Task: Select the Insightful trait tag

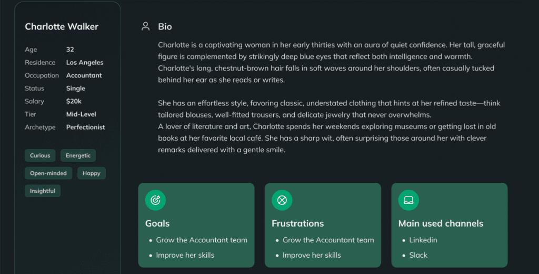Action: [x=42, y=191]
